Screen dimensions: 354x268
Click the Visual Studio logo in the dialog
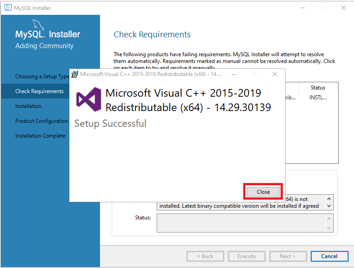point(88,100)
